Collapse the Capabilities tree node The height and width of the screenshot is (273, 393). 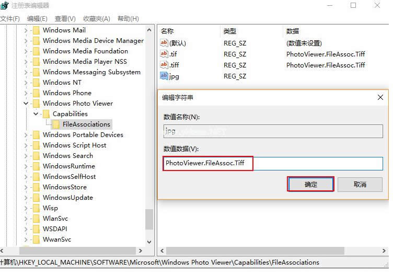[36, 114]
